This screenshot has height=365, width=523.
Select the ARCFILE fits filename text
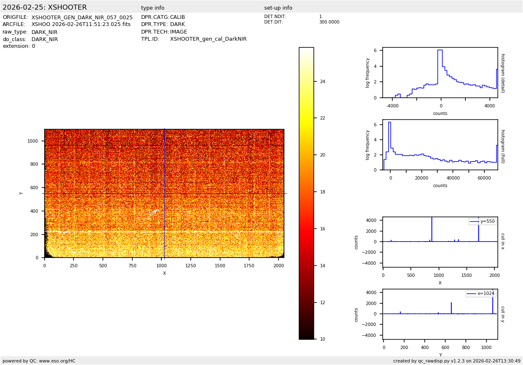tap(81, 25)
